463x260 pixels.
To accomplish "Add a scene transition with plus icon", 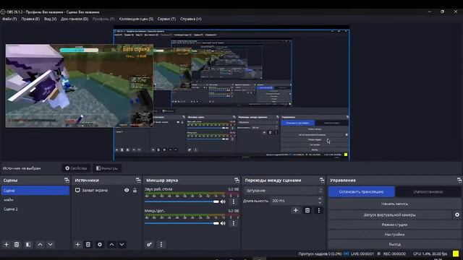I will [296, 210].
